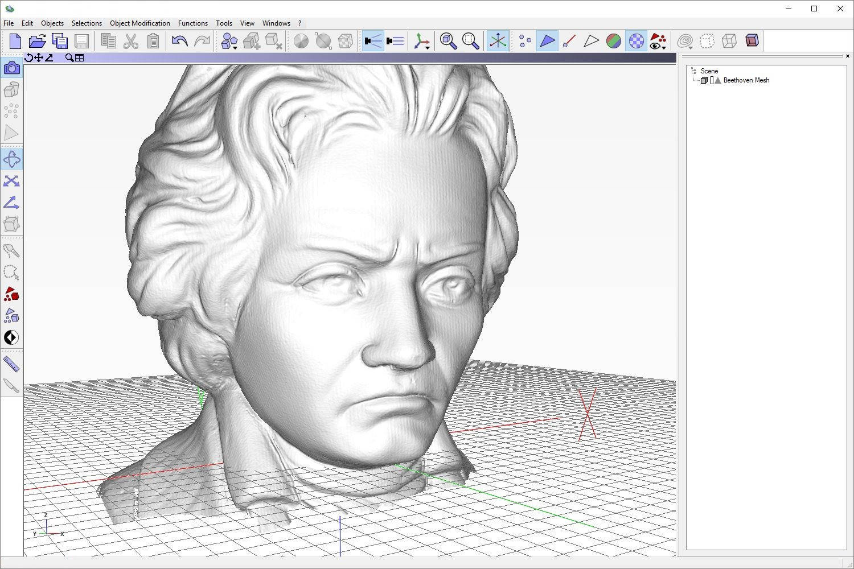The width and height of the screenshot is (854, 569).
Task: Toggle the checkered transparency sphere
Action: pos(636,41)
